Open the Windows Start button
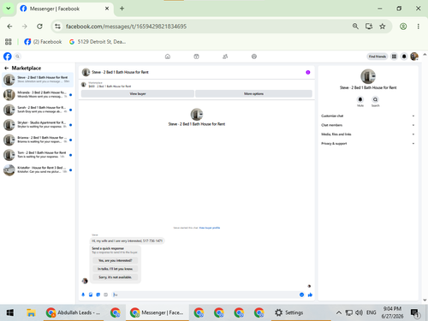 pyautogui.click(x=10, y=312)
